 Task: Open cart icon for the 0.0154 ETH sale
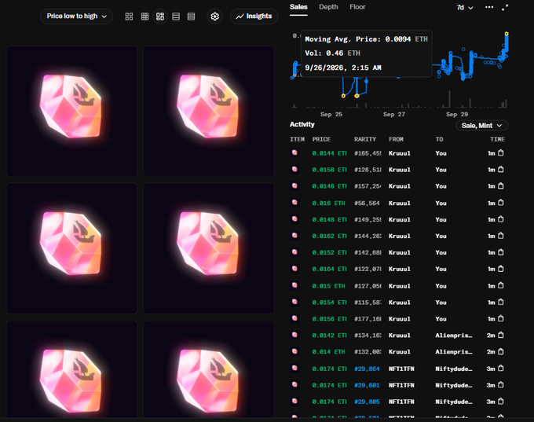coord(501,303)
